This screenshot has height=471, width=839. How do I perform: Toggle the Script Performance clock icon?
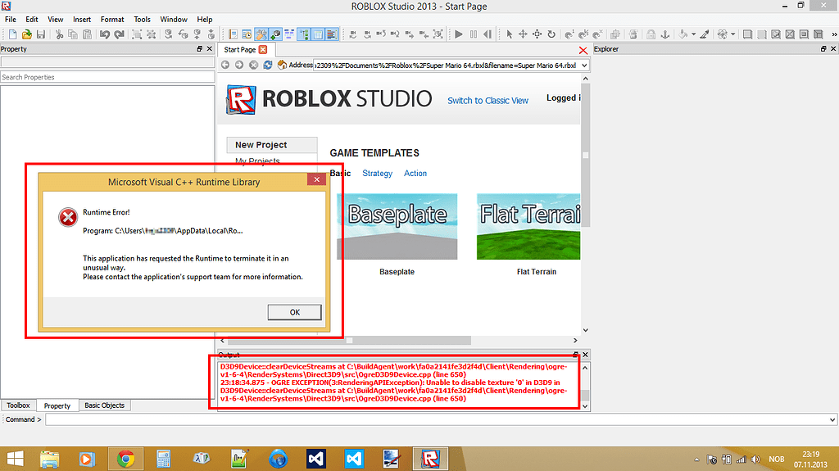click(x=247, y=34)
